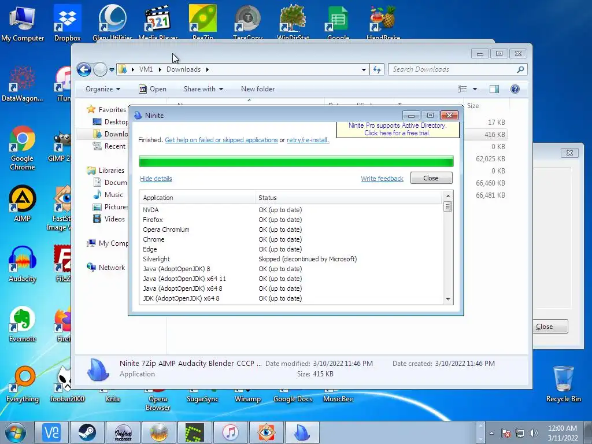Open the HandBrake desktop shortcut

pos(383,22)
